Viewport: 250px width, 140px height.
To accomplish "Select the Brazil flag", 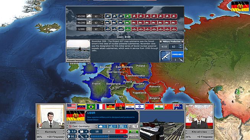I will [91, 107].
